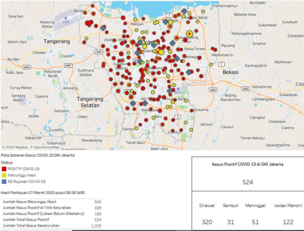Click the CGK airport plane icon
Screen dimensions: 304x231
[66, 18]
